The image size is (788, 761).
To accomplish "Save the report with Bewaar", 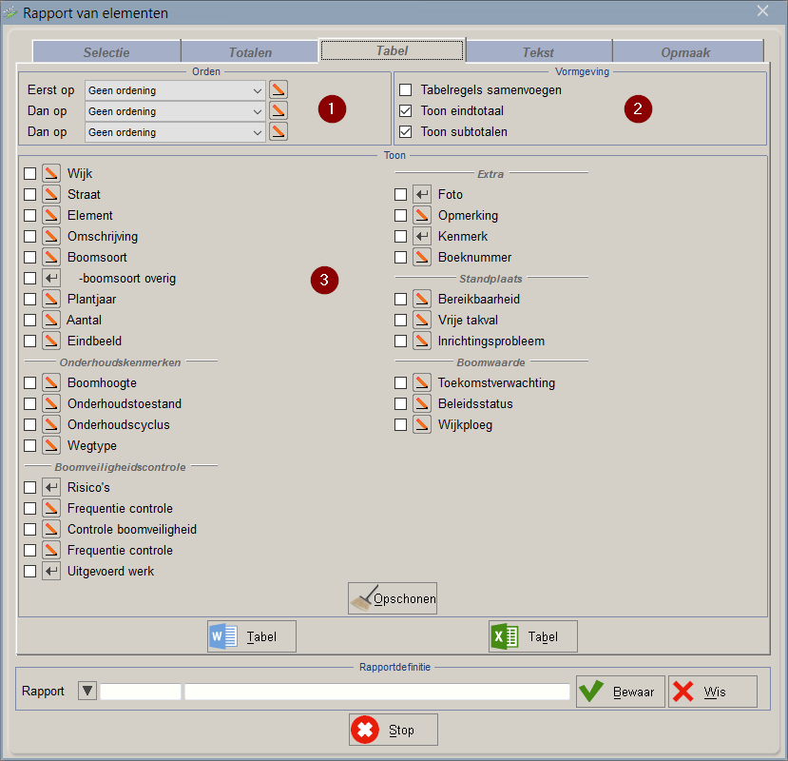I will (619, 692).
